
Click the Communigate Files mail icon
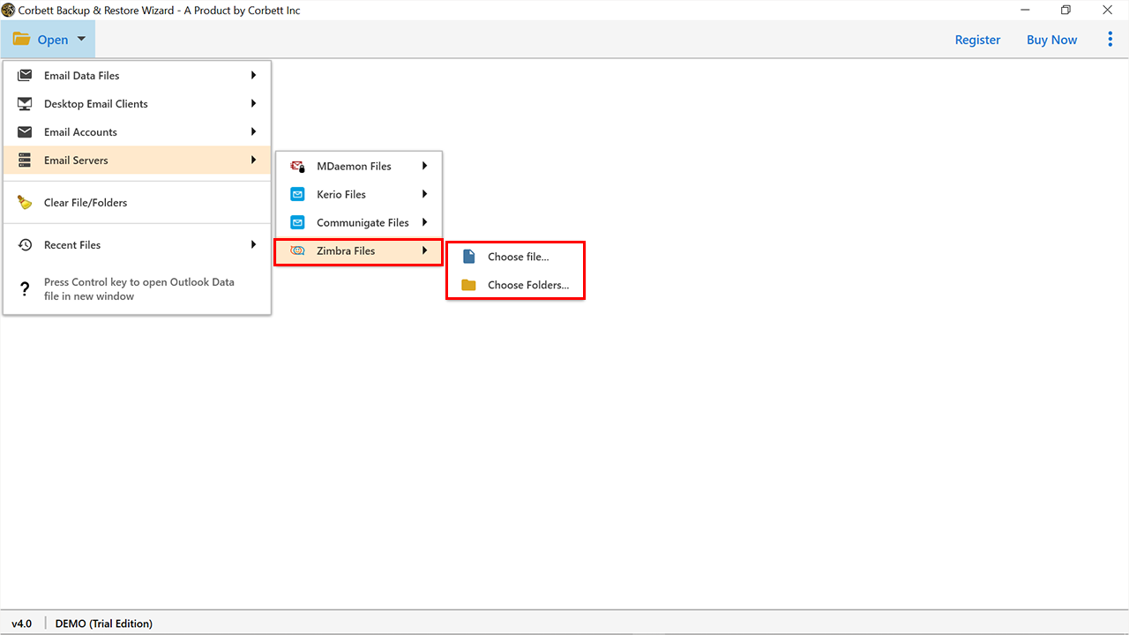(298, 222)
